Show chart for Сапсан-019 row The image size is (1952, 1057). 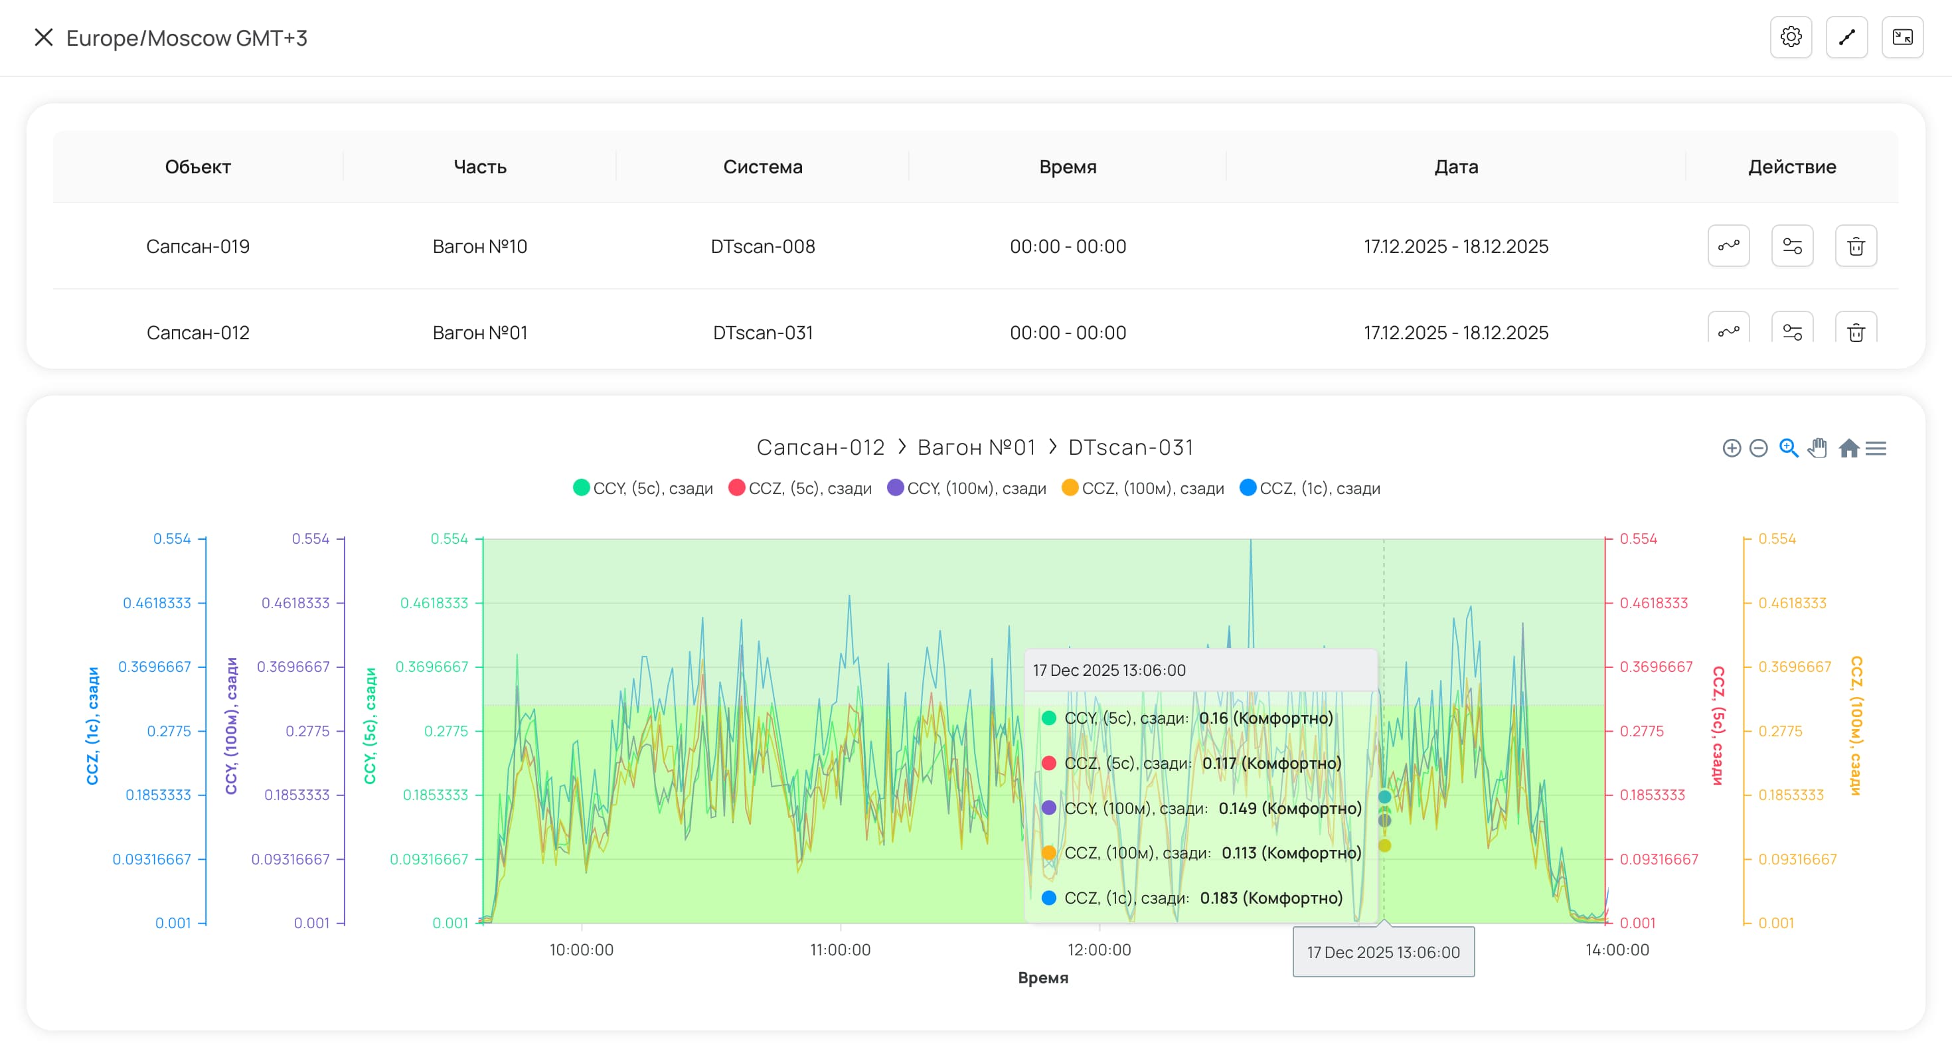1728,246
